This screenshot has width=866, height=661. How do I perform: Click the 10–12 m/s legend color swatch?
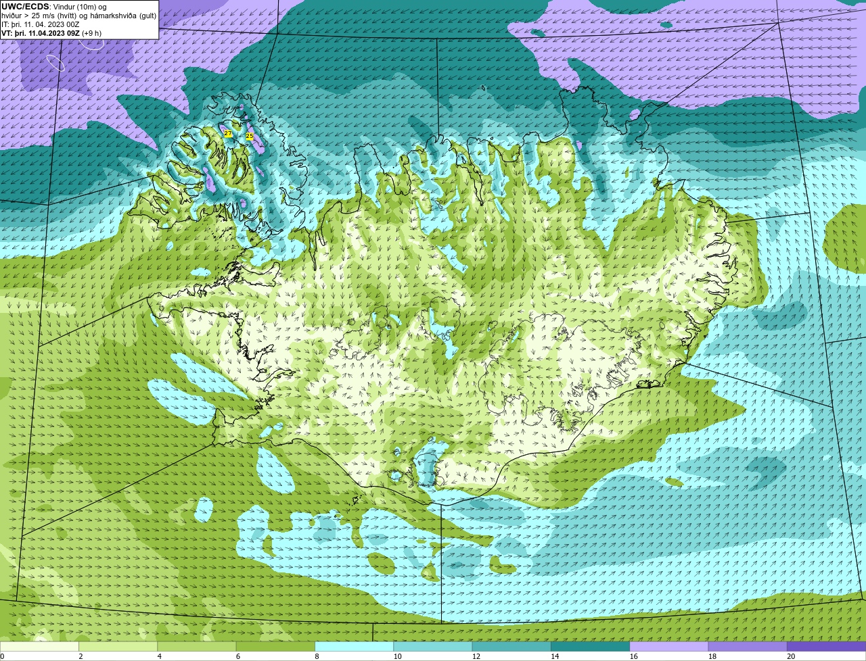[433, 646]
